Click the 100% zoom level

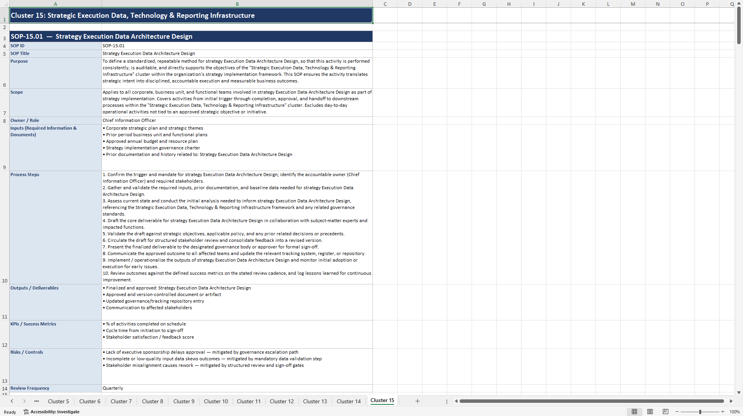(x=734, y=412)
